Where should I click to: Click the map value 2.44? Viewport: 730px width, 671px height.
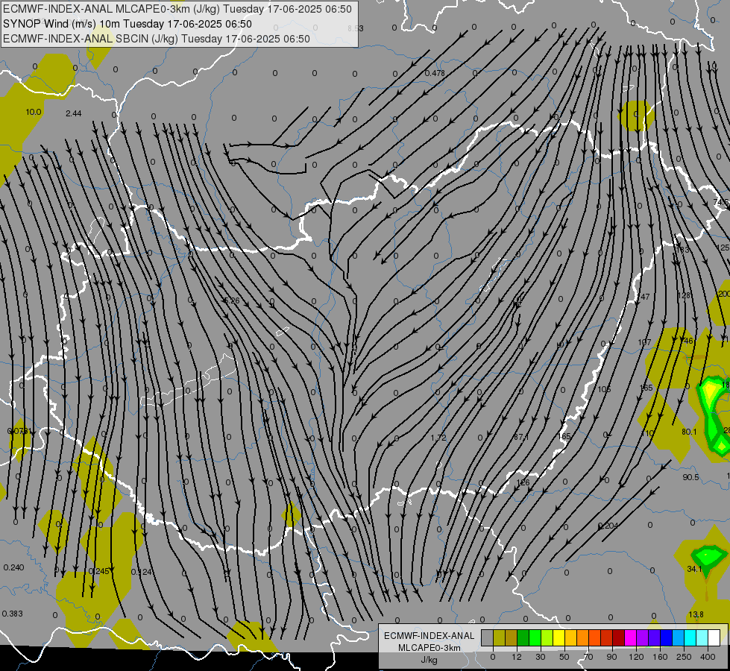74,113
